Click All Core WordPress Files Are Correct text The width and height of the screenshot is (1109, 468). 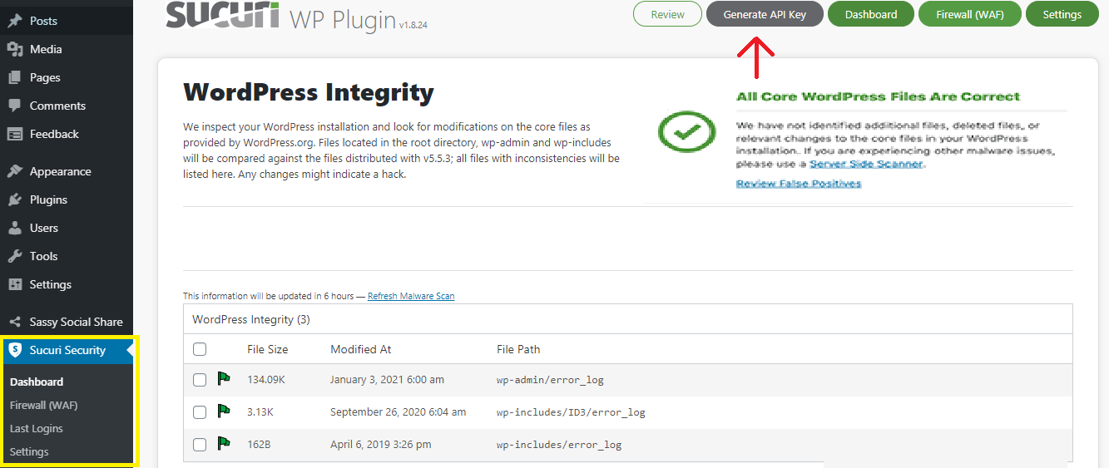878,96
